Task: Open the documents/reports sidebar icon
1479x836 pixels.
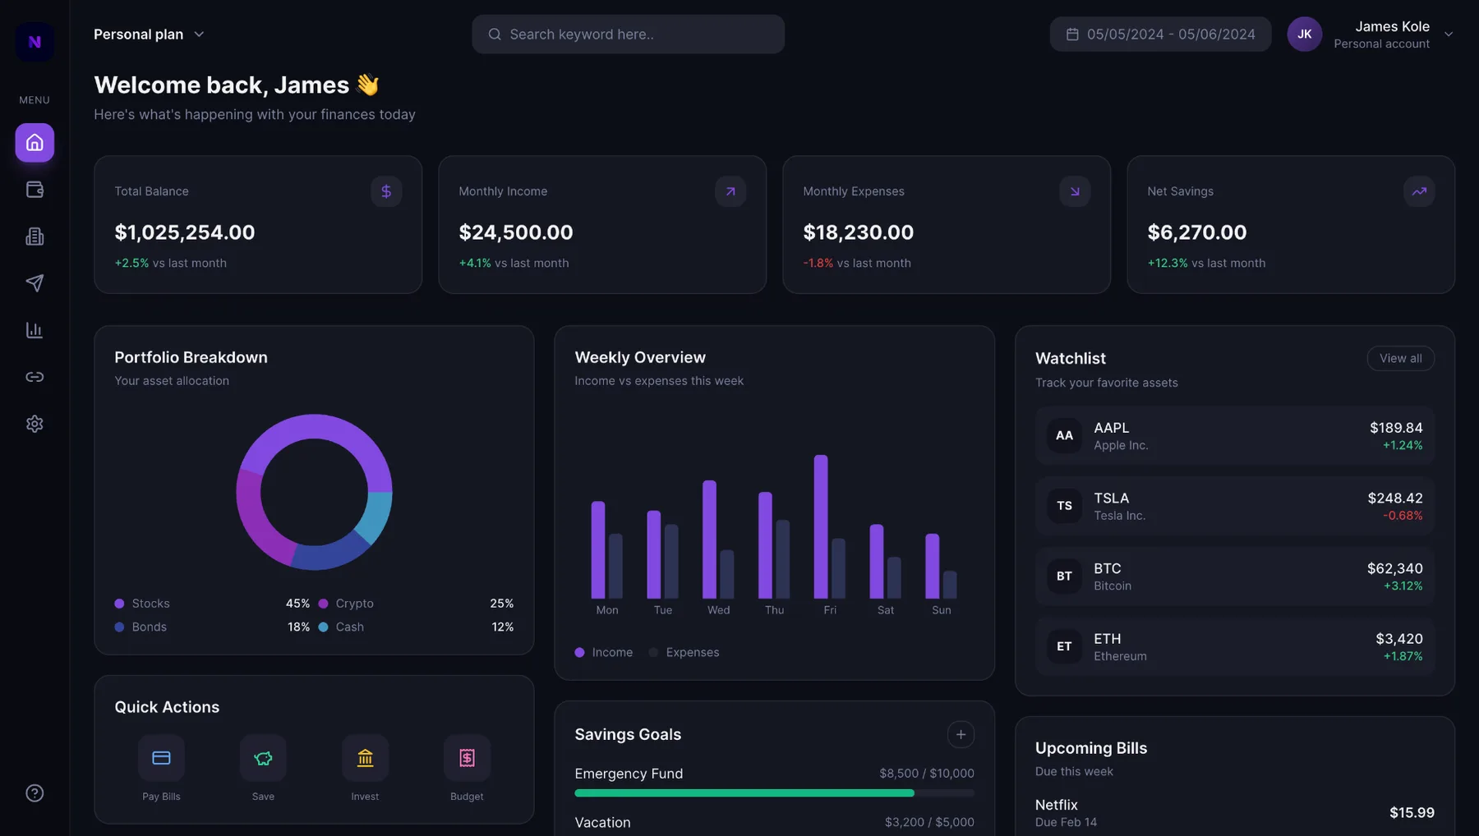Action: point(35,237)
